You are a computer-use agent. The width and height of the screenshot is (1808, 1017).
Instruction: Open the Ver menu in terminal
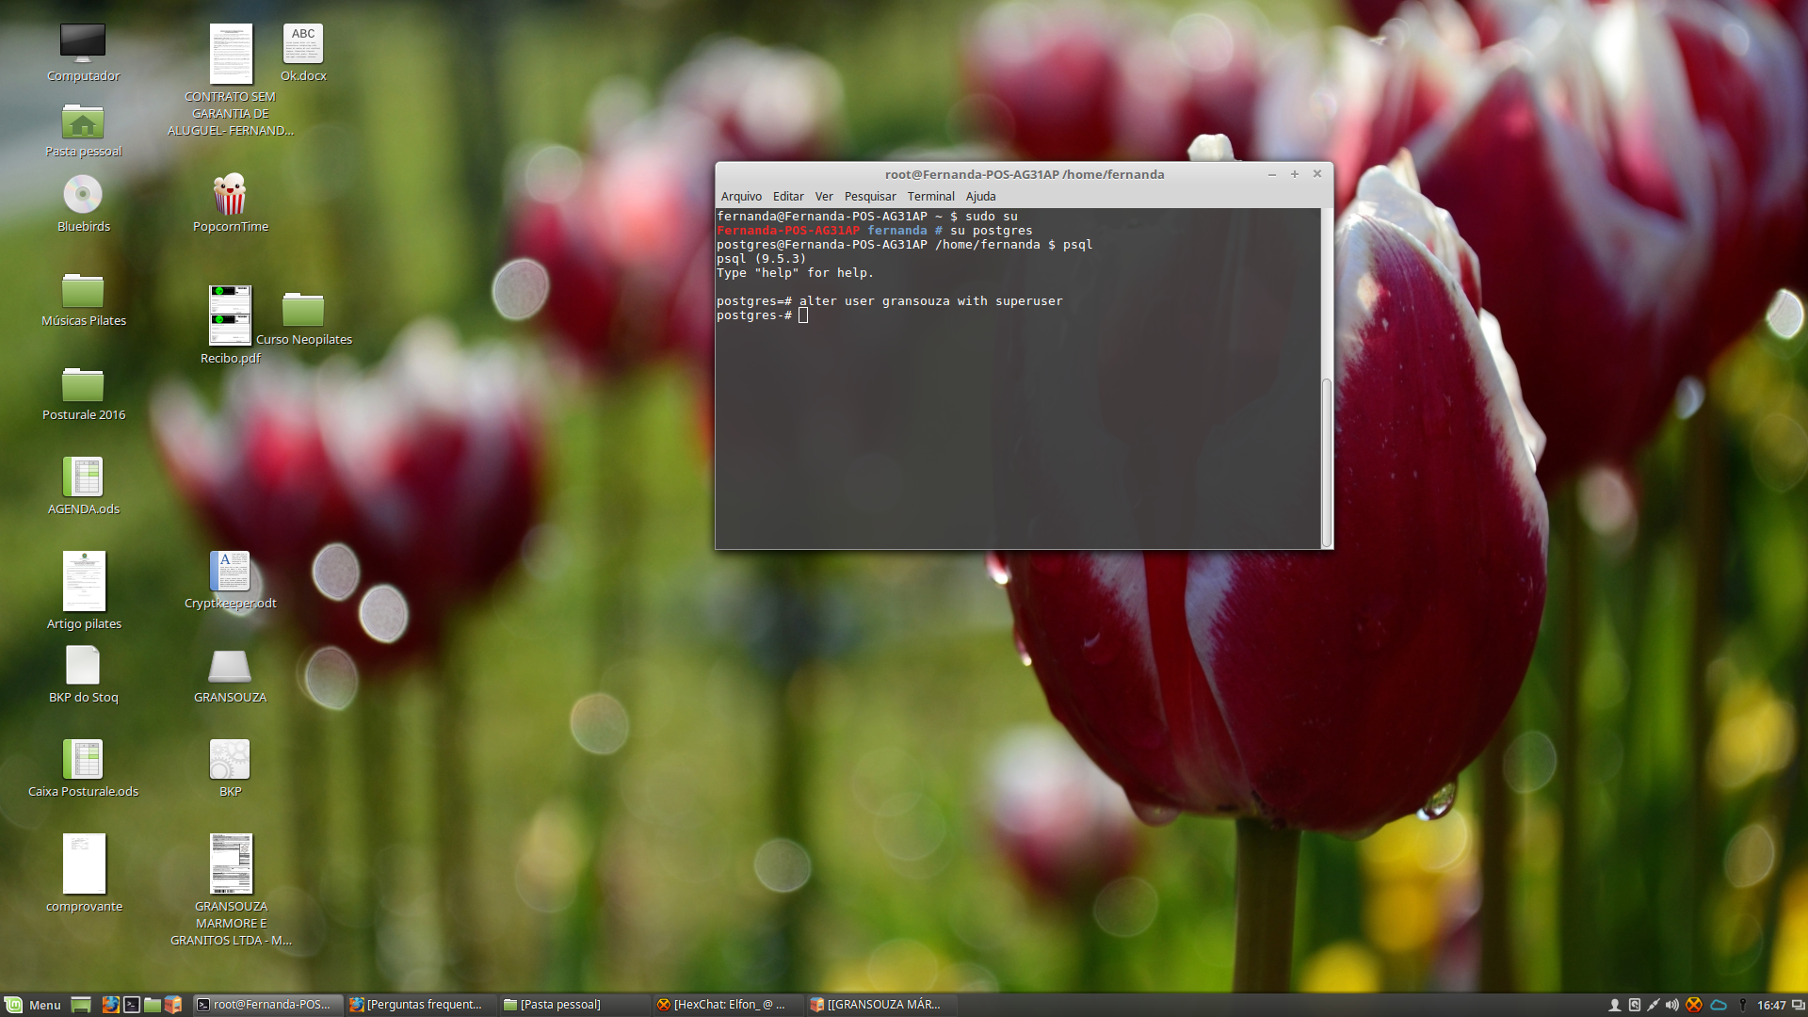coord(824,196)
